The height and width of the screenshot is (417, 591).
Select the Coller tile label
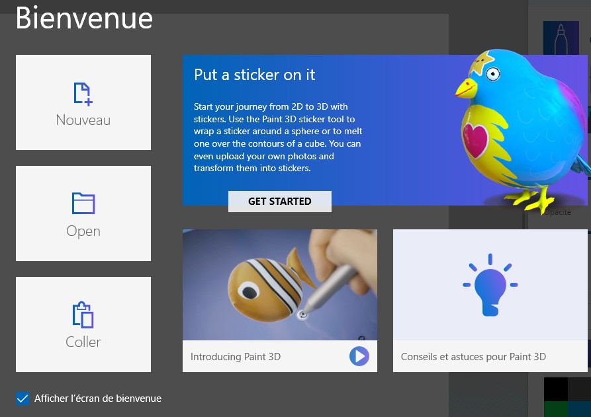(x=83, y=342)
